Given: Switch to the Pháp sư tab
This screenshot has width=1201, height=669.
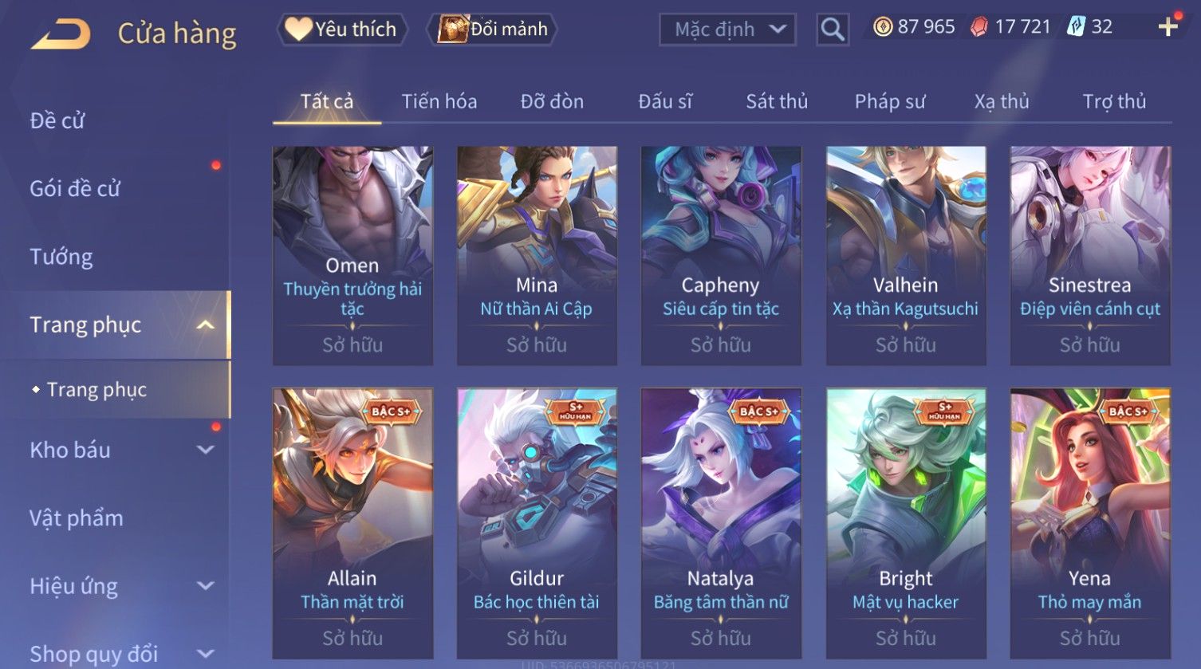Looking at the screenshot, I should pos(890,101).
